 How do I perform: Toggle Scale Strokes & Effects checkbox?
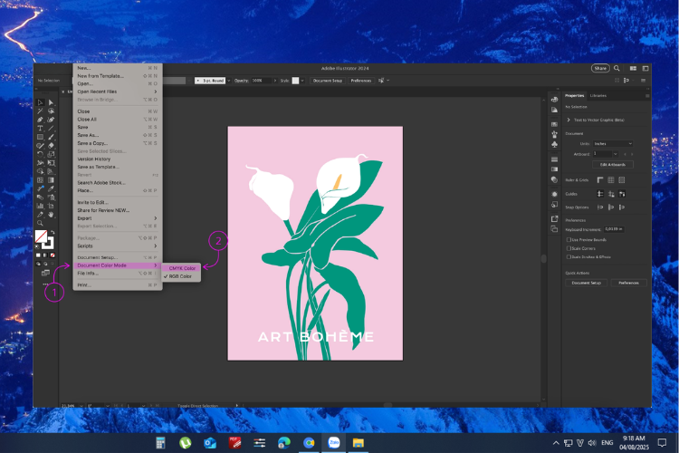pyautogui.click(x=569, y=257)
